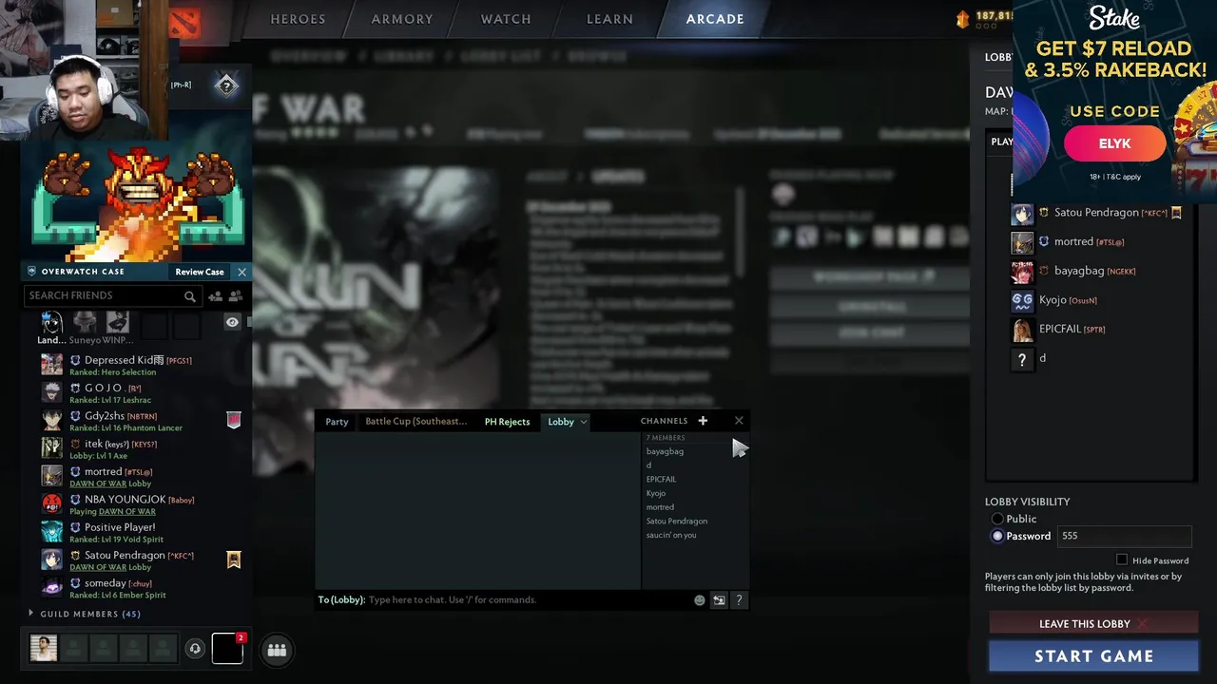Click the voice headset icon in party bar
The width and height of the screenshot is (1217, 684).
(x=195, y=649)
